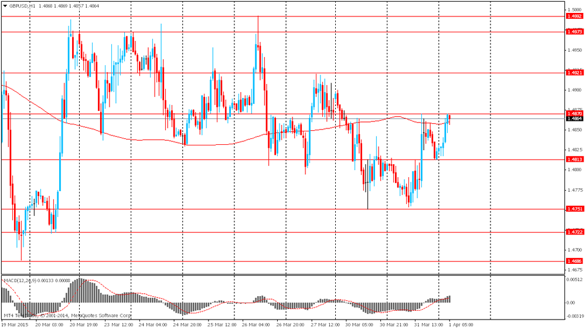Select the current price 1.4864 black label
Image resolution: width=586 pixels, height=329 pixels.
574,118
